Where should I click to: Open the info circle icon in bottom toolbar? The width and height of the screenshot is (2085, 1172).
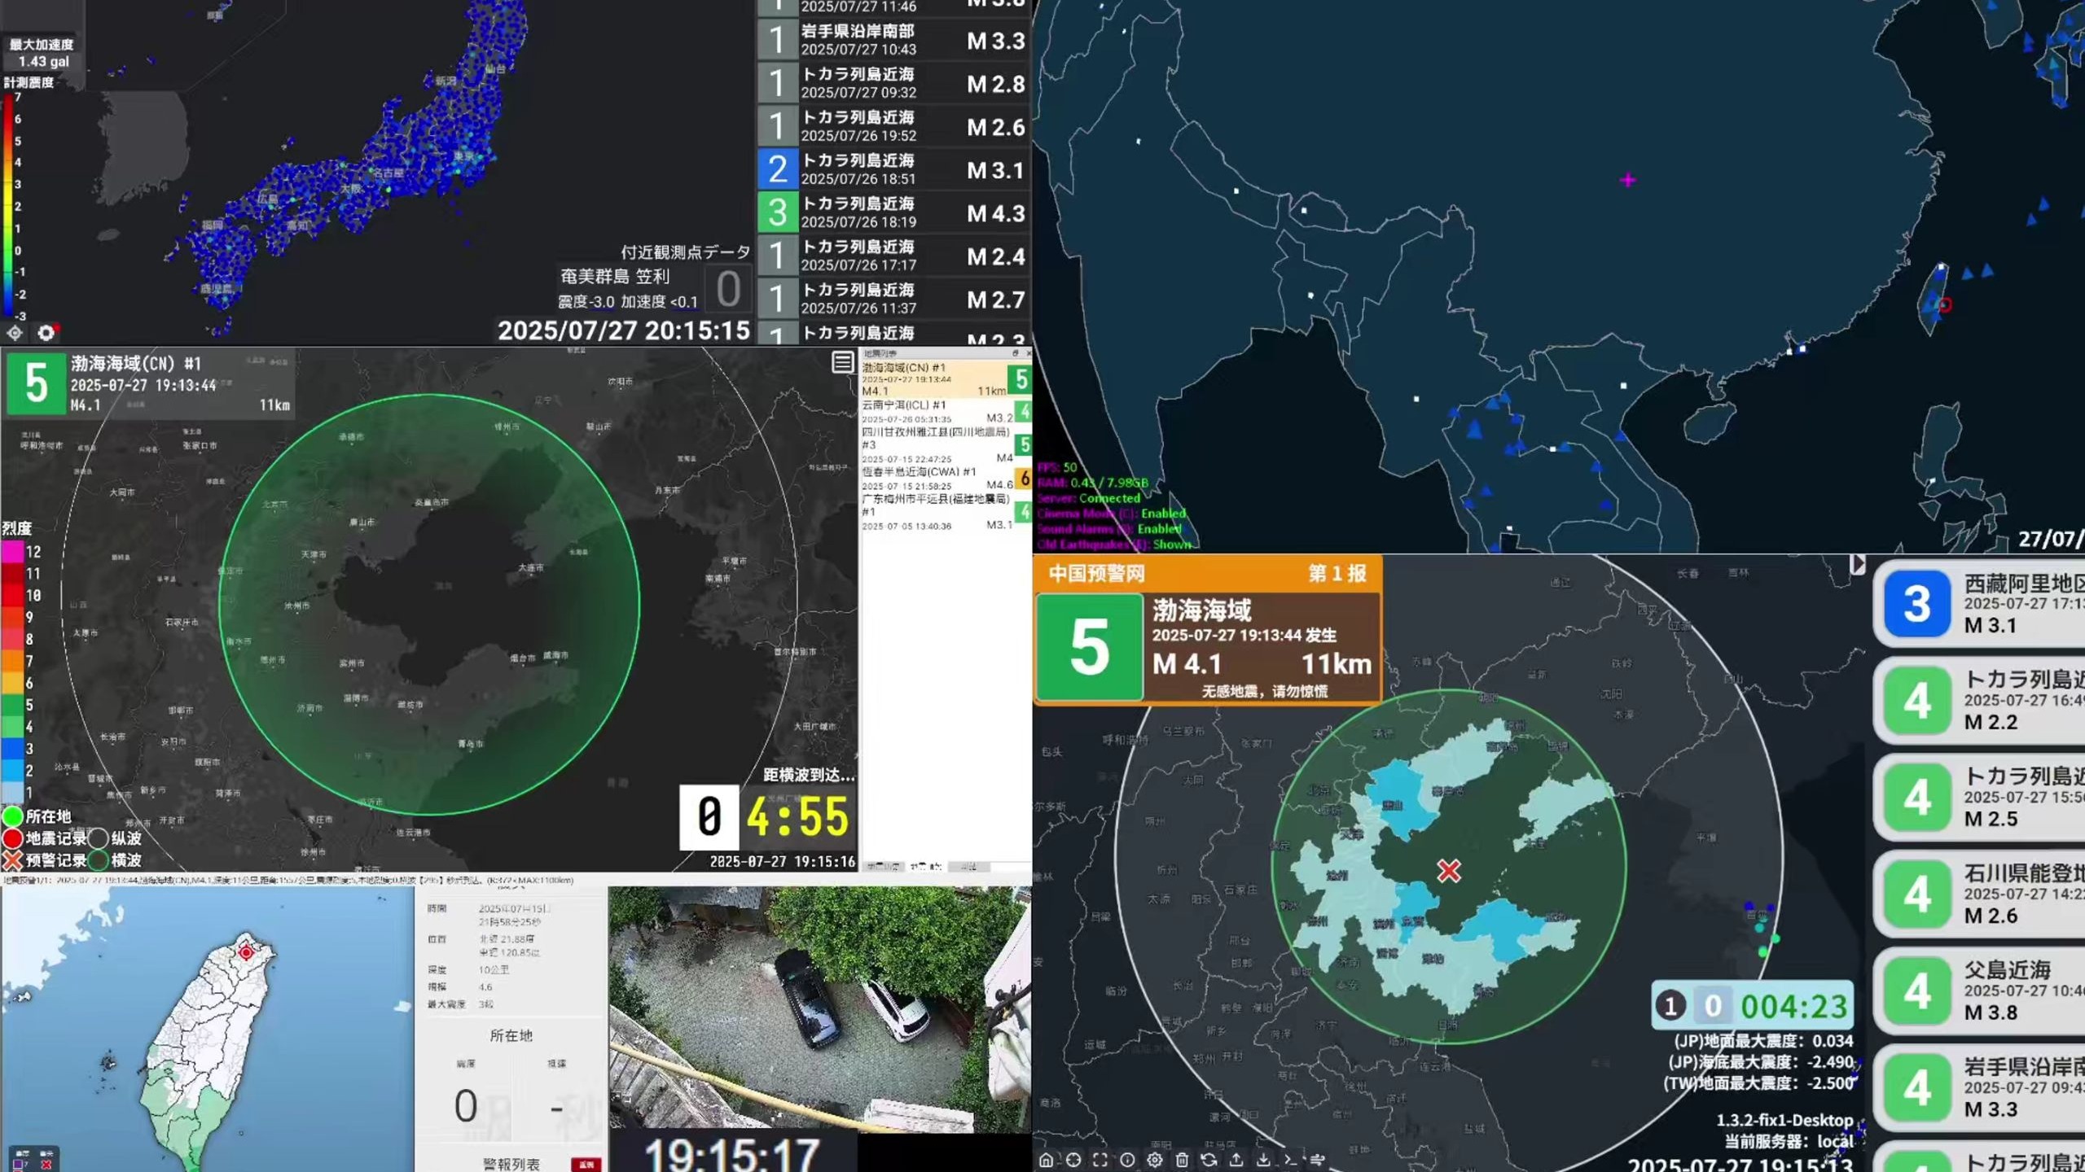1127,1160
